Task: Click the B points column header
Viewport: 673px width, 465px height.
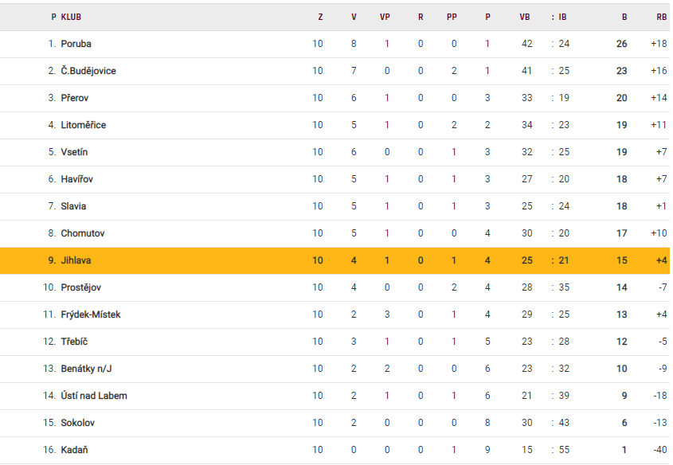Action: click(x=624, y=17)
